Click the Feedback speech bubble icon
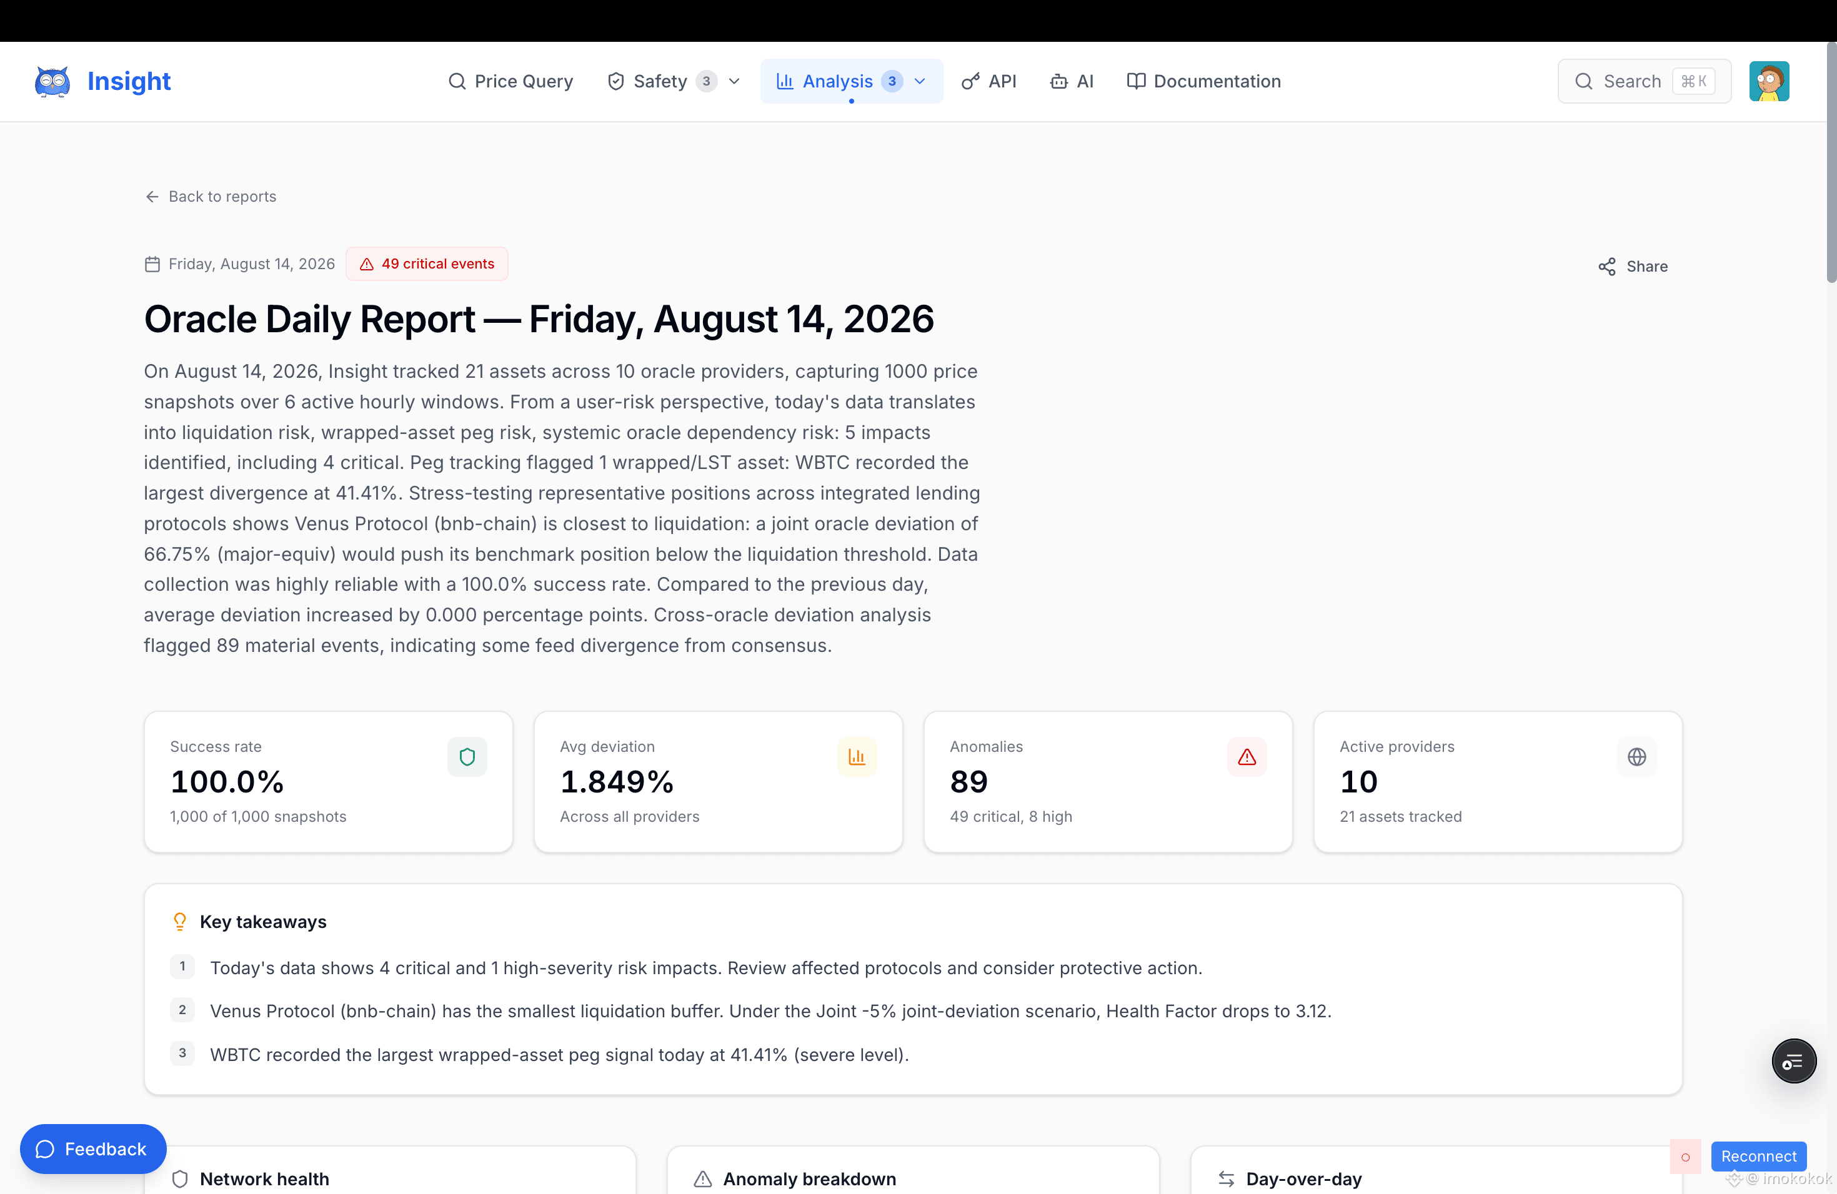This screenshot has width=1837, height=1194. click(x=46, y=1149)
